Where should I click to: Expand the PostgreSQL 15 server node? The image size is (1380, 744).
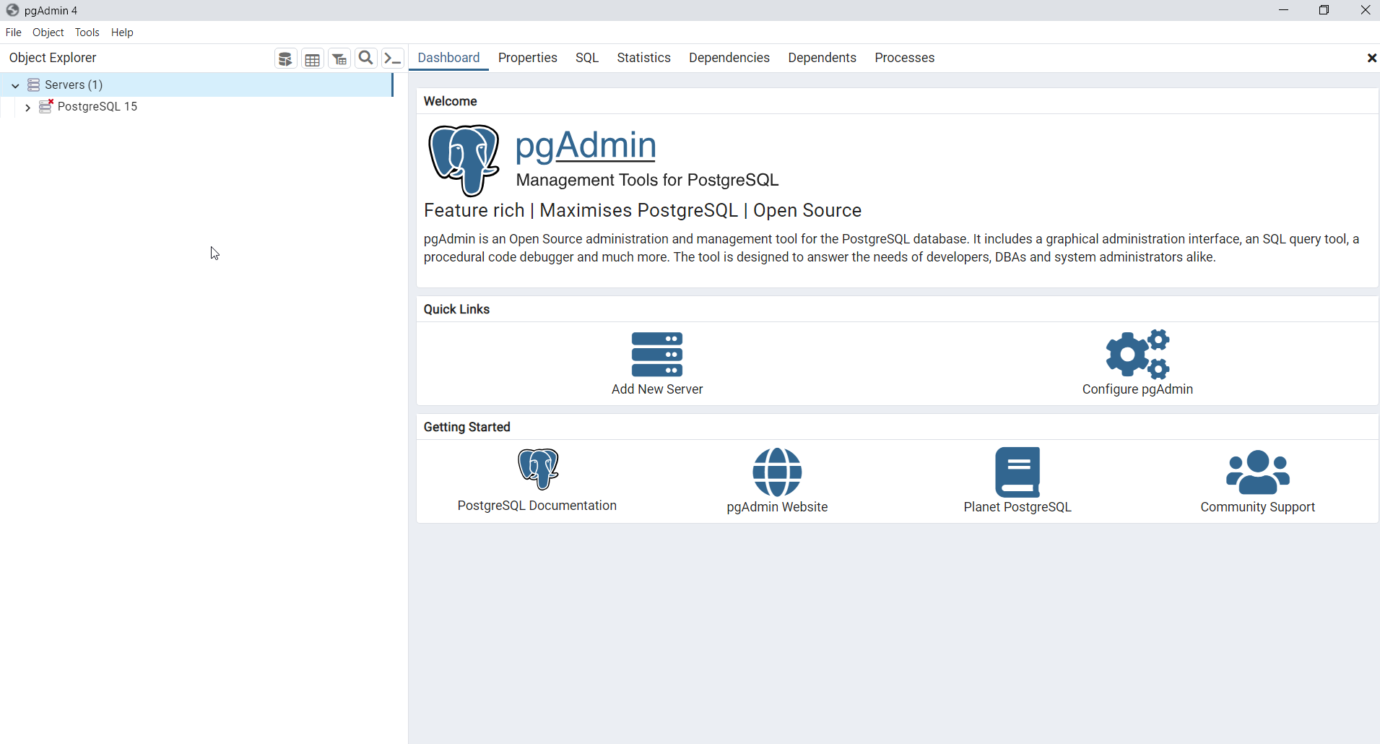[x=27, y=108]
